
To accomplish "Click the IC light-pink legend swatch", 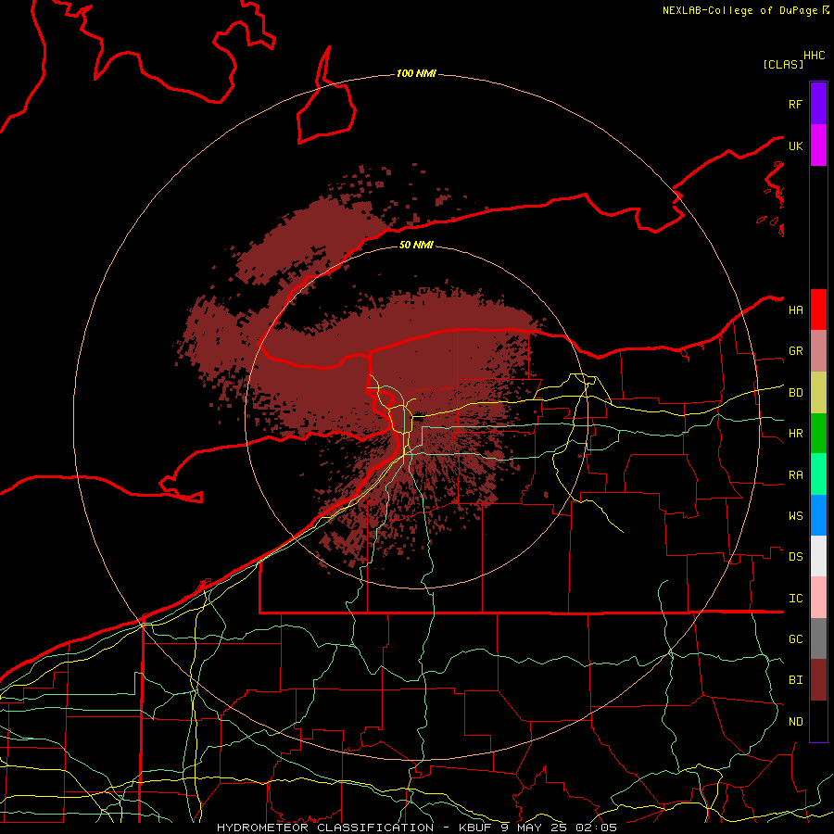I will pos(818,598).
